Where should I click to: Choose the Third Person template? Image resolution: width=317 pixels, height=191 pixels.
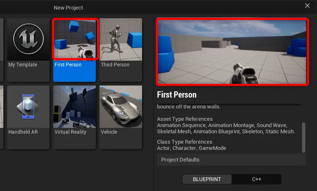[121, 50]
